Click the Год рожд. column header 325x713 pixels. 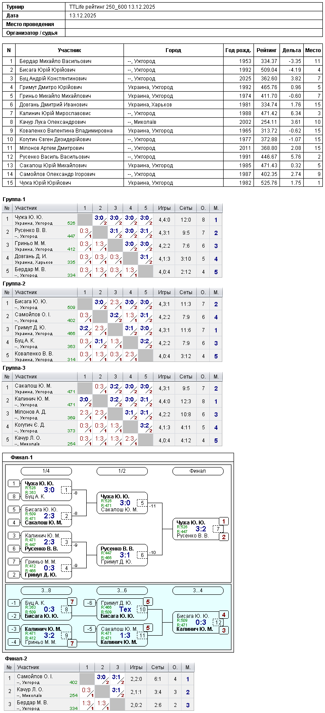(x=238, y=50)
